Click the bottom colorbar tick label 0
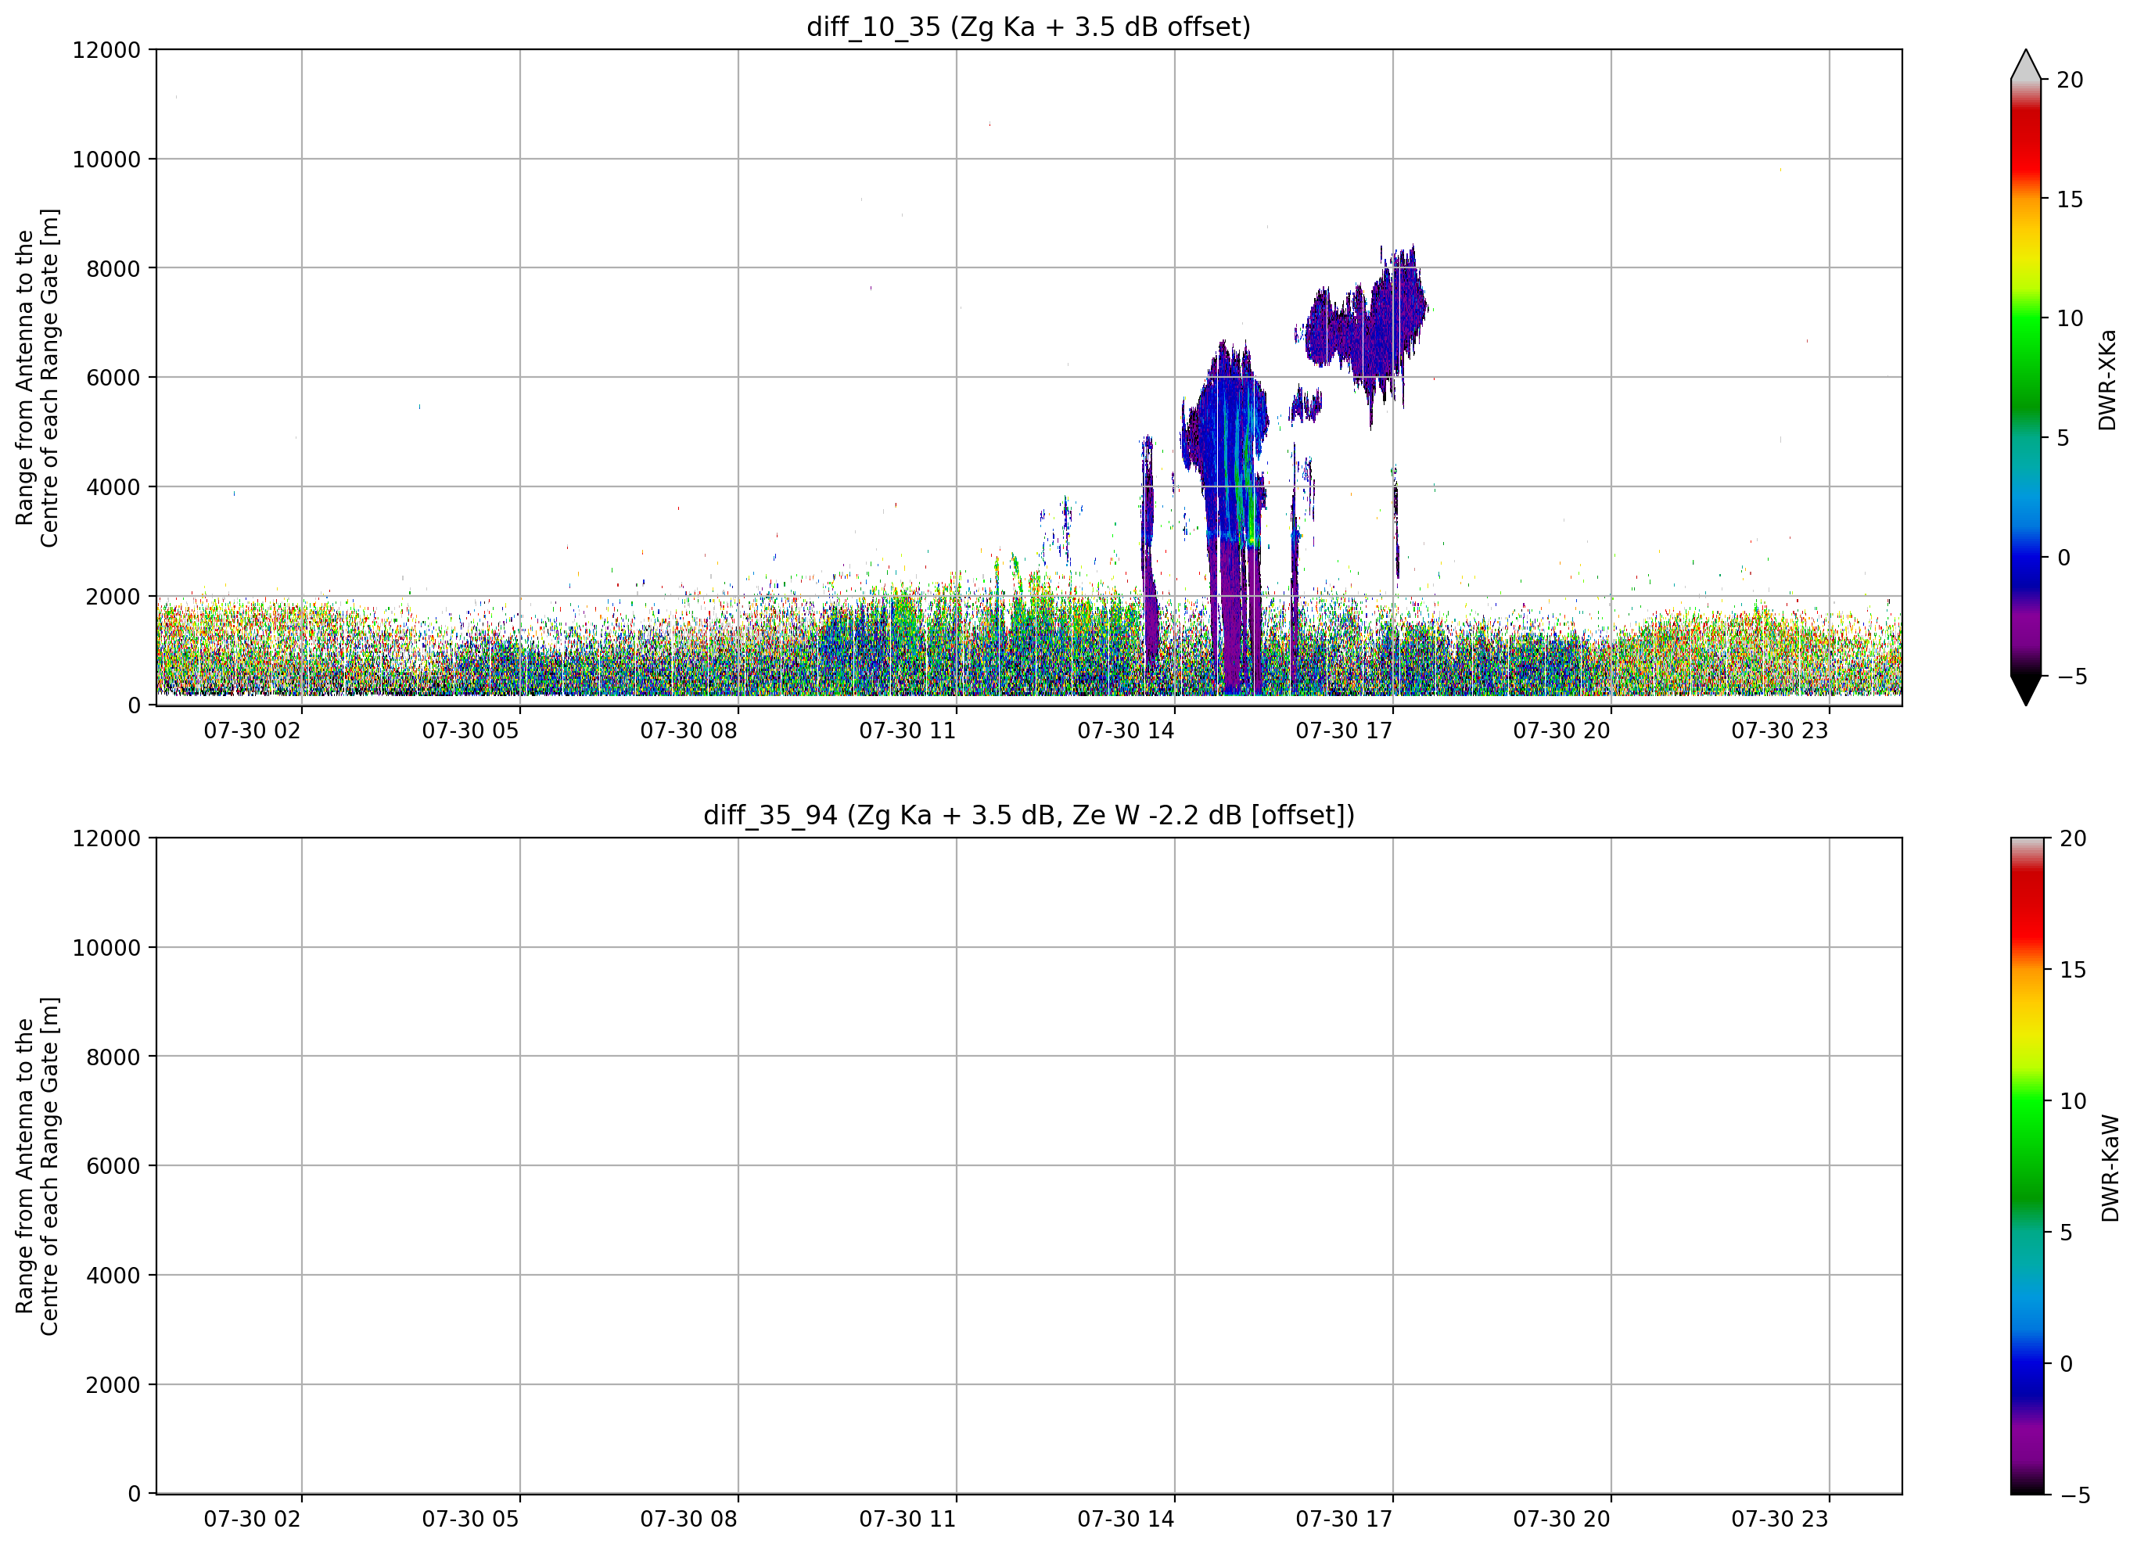2137x1547 pixels. click(x=2067, y=1363)
